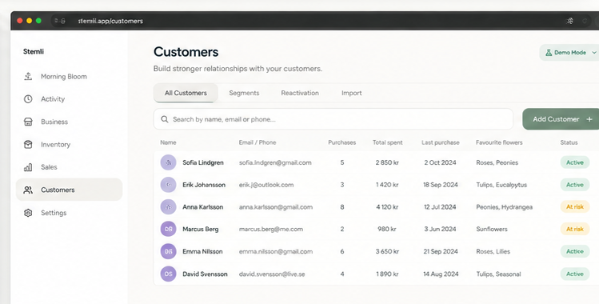The height and width of the screenshot is (304, 599).
Task: Select Anna Karlsson's name
Action: pos(203,207)
